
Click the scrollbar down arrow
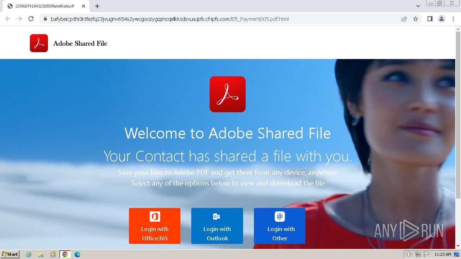point(458,246)
